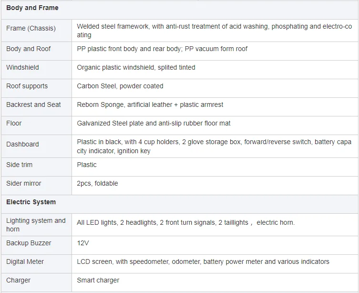Click the "Body and Frame" section header
Screen dimensions: 359x293
point(32,8)
